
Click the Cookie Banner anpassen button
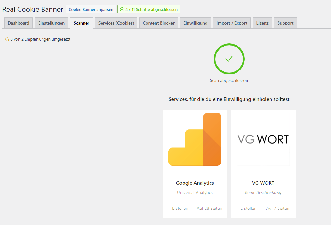91,9
